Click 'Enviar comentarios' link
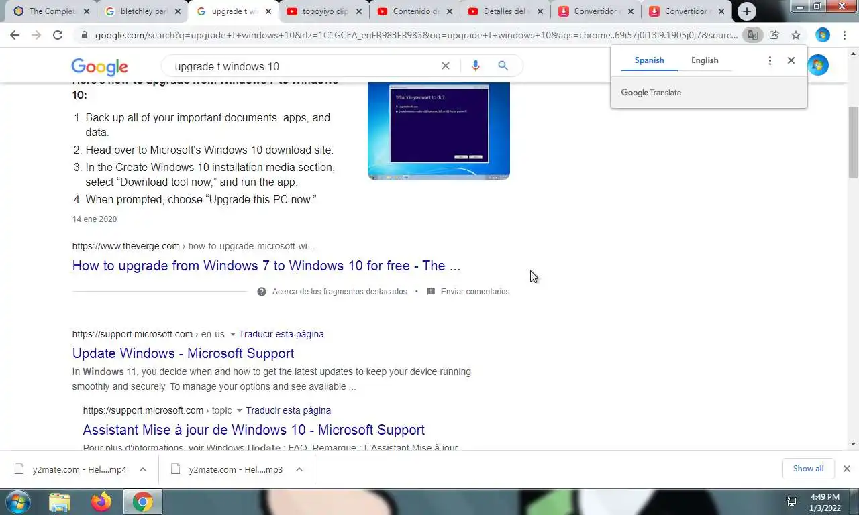 pyautogui.click(x=475, y=292)
